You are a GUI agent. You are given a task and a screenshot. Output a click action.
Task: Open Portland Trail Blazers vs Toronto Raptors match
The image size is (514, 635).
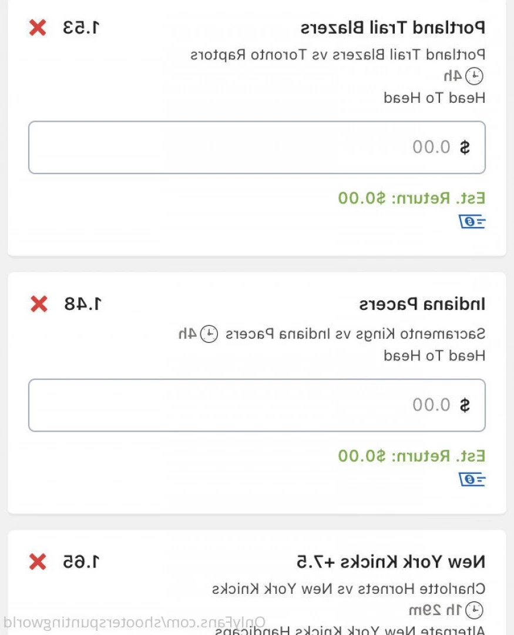[338, 55]
